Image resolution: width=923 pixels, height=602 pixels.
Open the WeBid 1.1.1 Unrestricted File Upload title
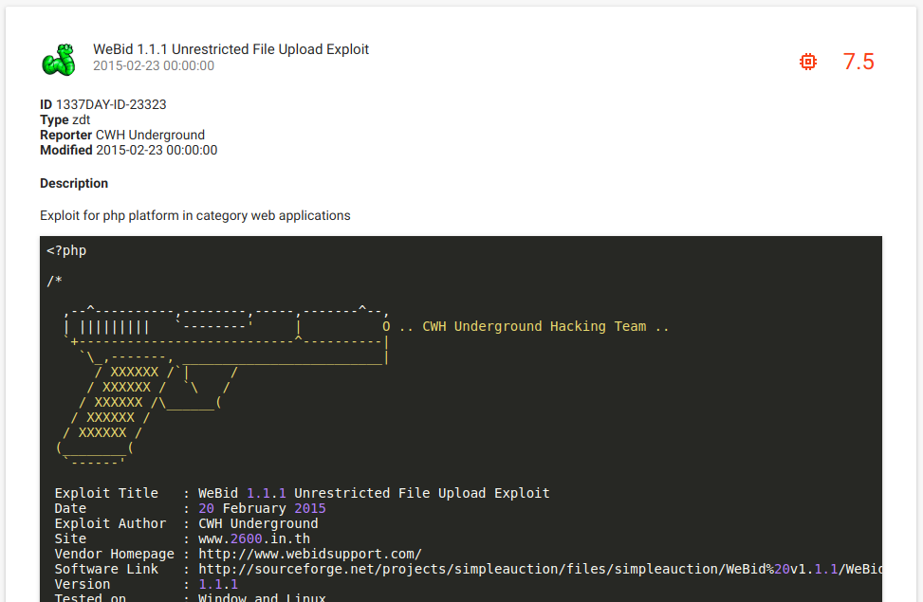click(231, 49)
